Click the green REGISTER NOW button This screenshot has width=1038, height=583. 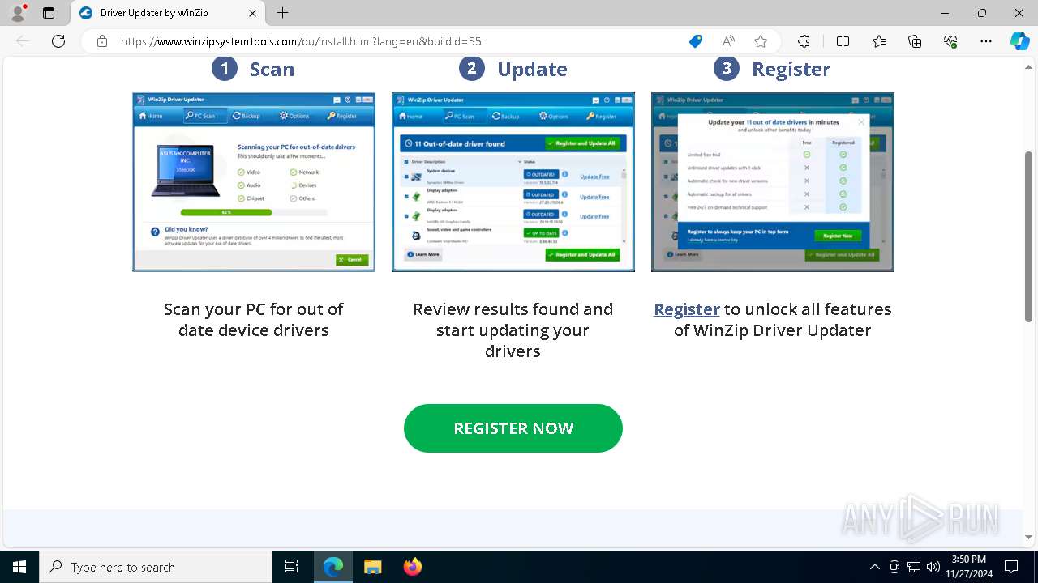click(x=513, y=428)
